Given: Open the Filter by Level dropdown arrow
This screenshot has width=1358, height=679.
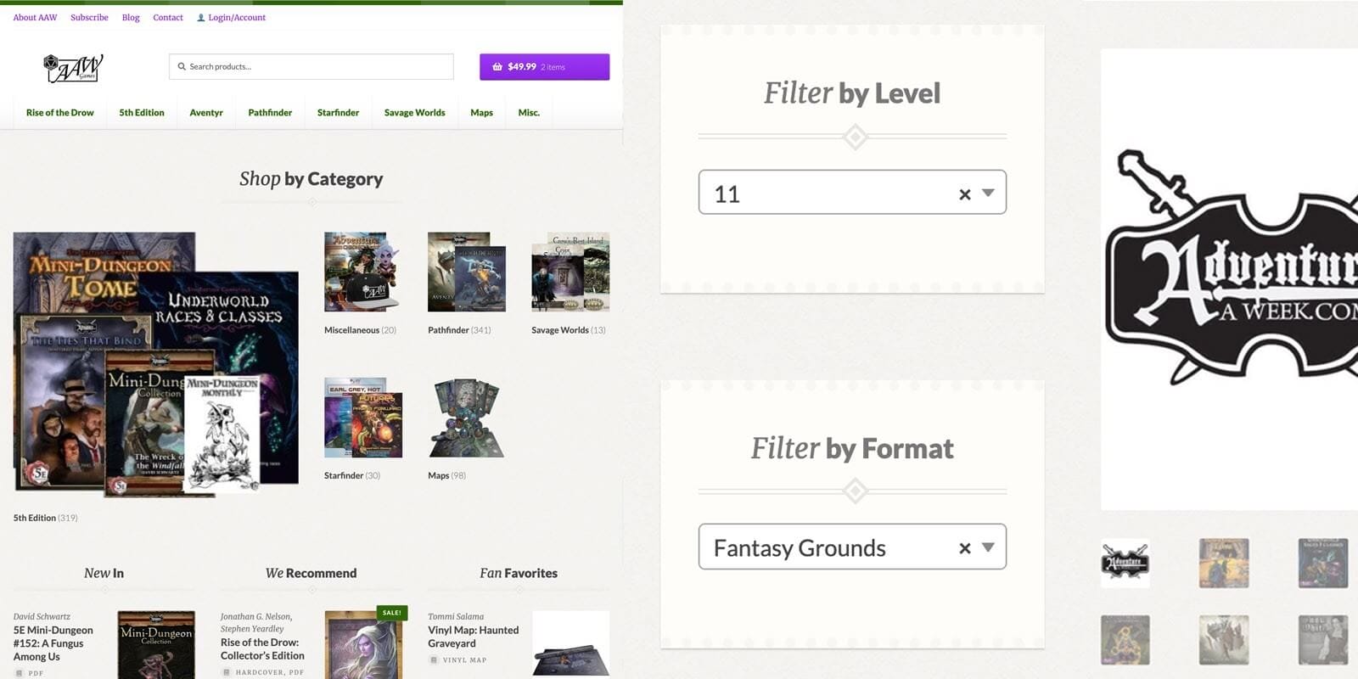Looking at the screenshot, I should 988,193.
